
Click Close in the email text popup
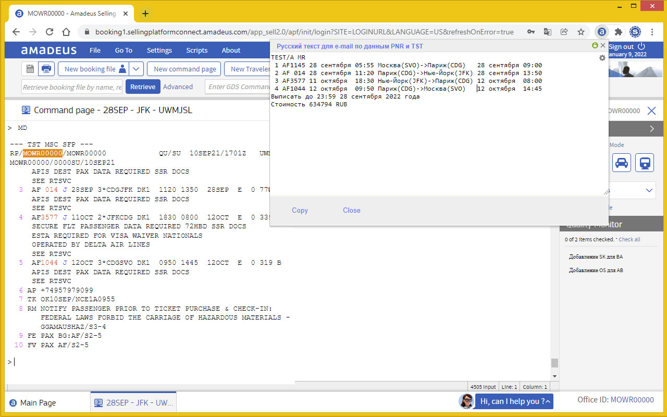(351, 210)
